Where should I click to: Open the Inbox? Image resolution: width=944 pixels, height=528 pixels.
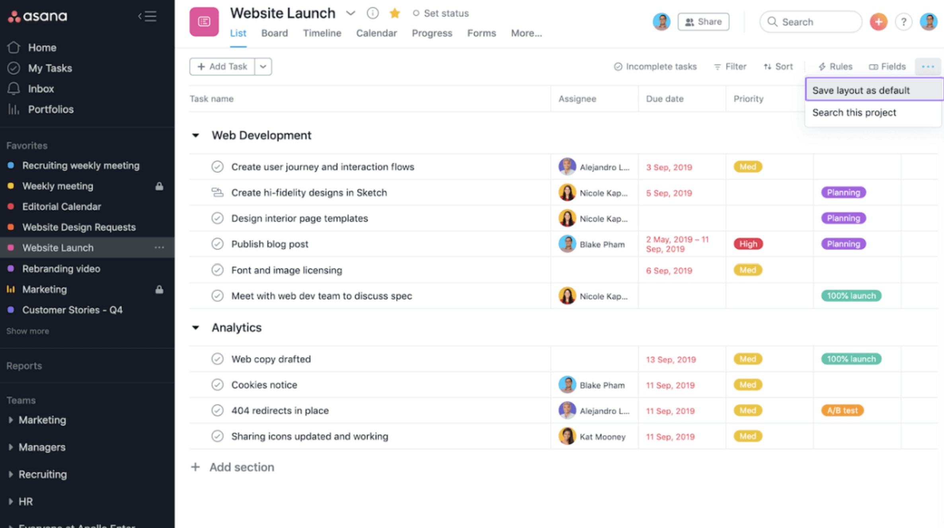point(41,89)
